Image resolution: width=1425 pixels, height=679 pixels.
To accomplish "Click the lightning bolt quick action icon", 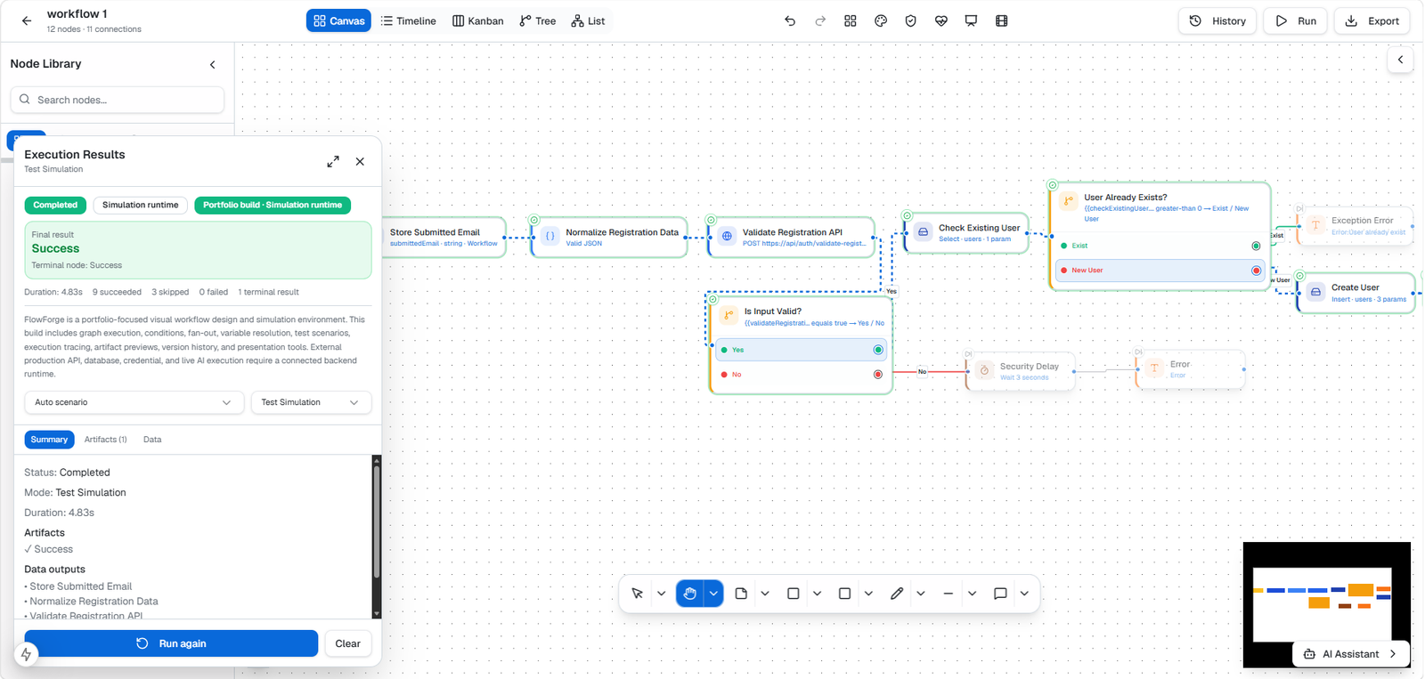I will point(26,654).
